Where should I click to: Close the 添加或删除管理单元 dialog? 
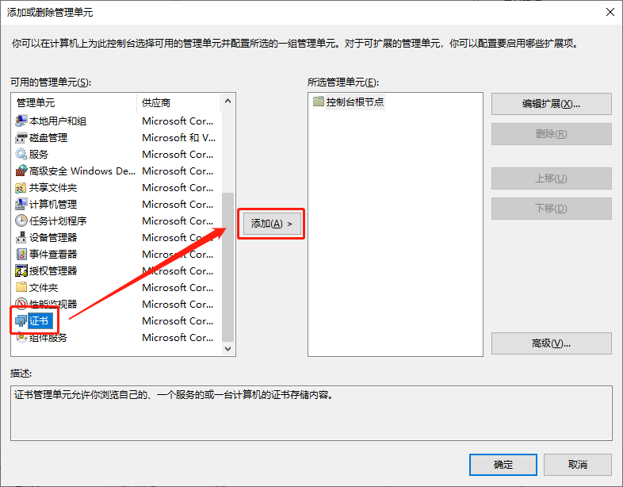point(610,13)
